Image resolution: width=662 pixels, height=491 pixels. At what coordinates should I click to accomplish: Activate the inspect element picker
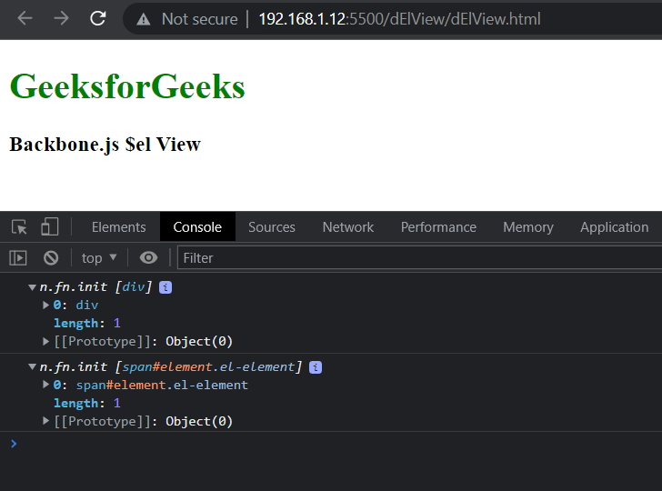pyautogui.click(x=19, y=227)
